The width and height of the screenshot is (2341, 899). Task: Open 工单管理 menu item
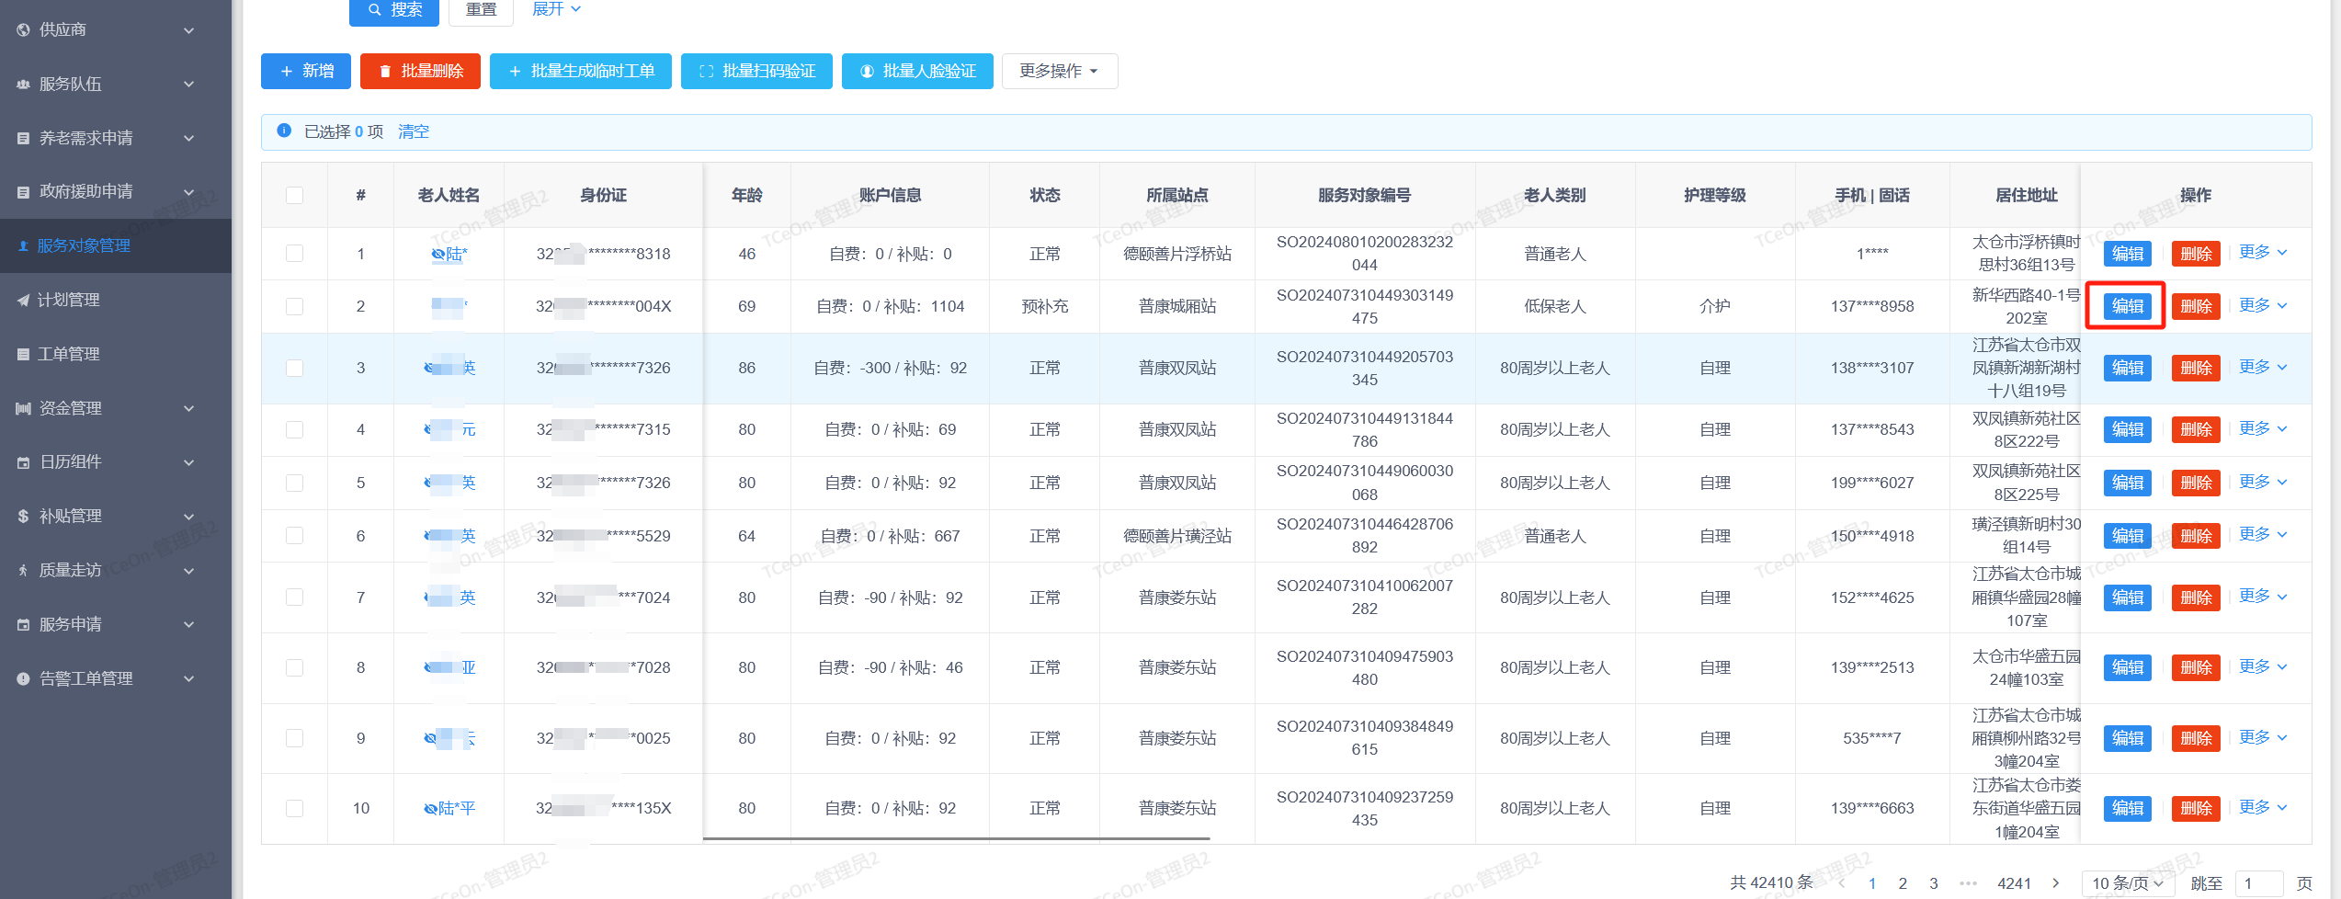pyautogui.click(x=116, y=354)
